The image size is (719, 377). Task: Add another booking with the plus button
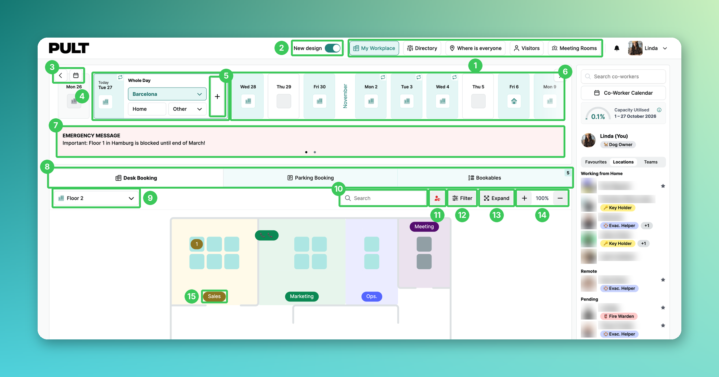[217, 96]
